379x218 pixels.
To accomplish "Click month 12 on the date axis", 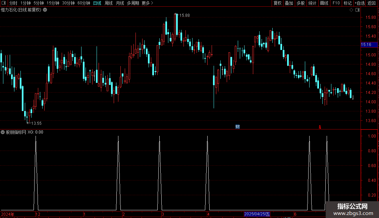I will pos(38,214).
